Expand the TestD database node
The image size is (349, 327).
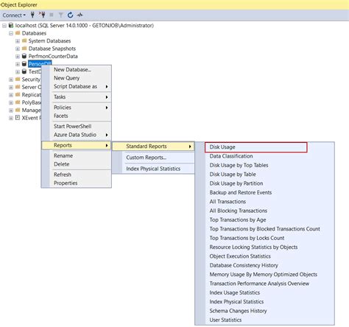(x=18, y=71)
